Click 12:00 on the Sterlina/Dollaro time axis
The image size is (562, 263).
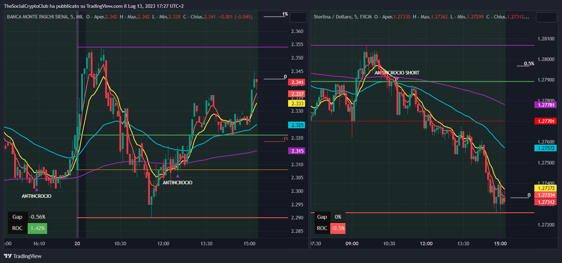pyautogui.click(x=426, y=244)
